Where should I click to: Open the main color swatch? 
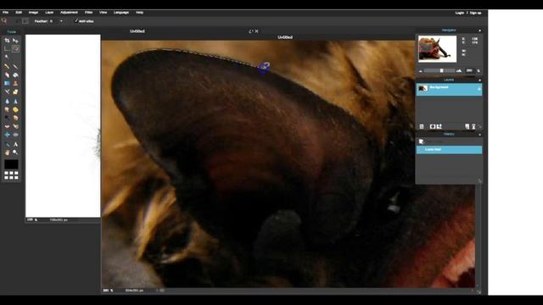click(x=11, y=164)
